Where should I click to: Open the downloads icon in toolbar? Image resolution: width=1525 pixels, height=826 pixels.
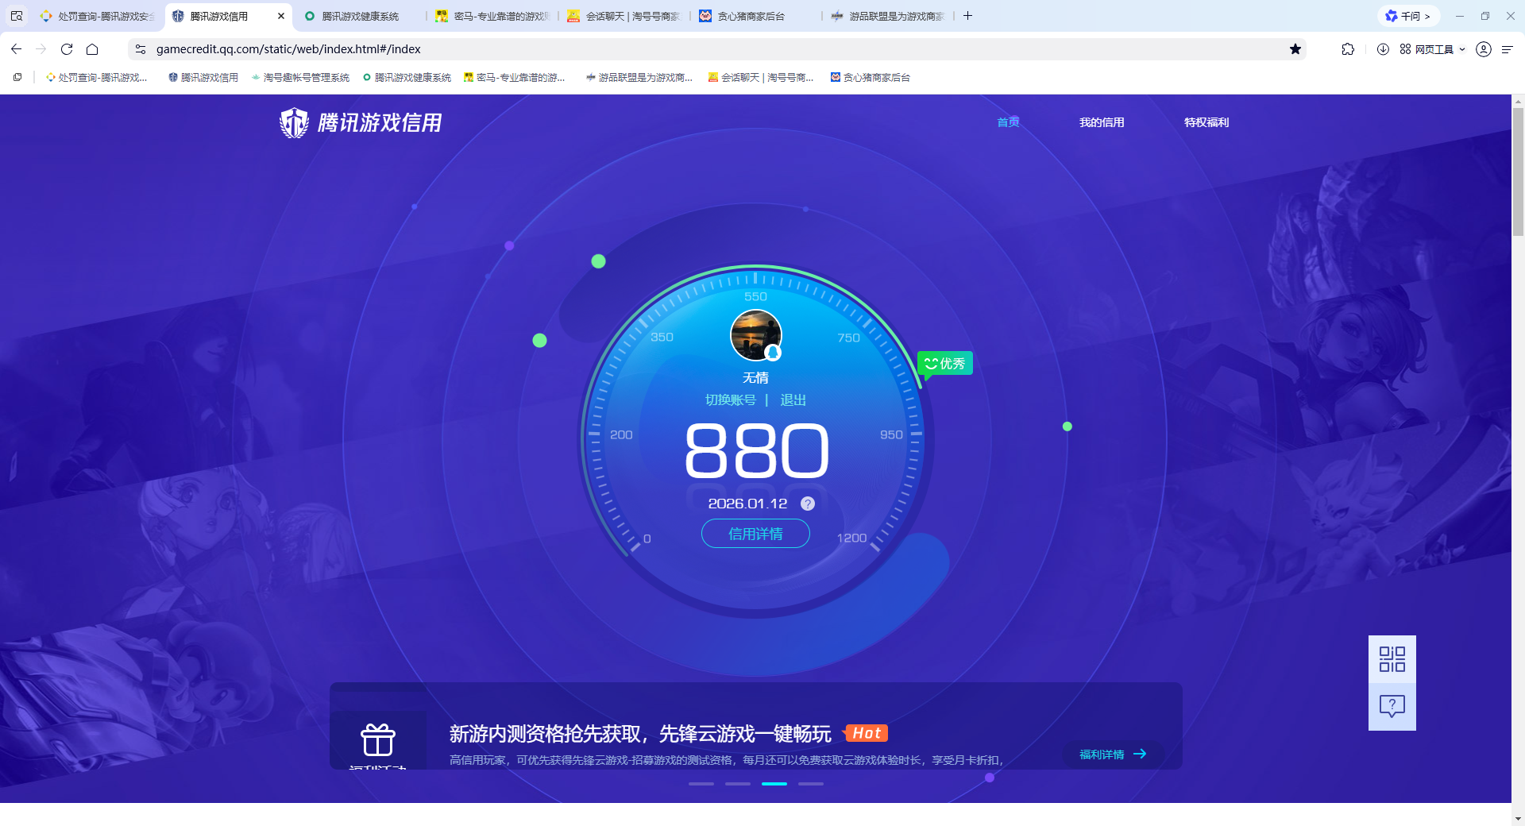click(x=1383, y=49)
